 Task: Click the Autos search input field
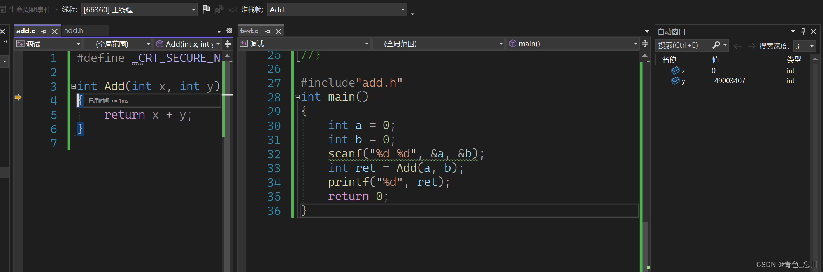pyautogui.click(x=683, y=45)
